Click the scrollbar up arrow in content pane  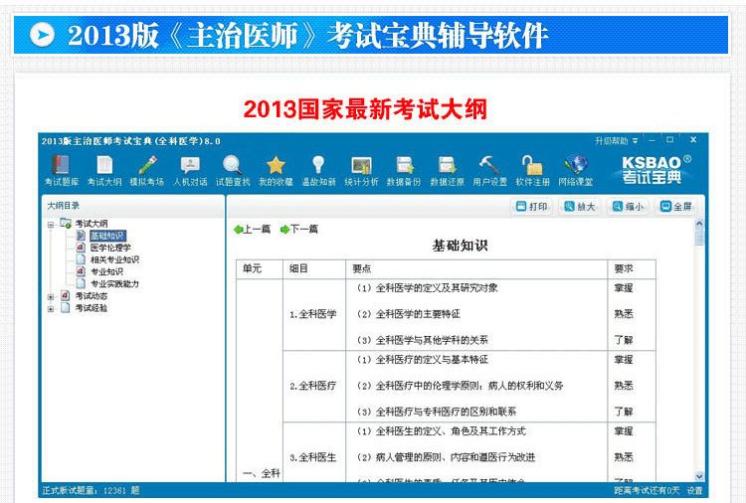[699, 223]
